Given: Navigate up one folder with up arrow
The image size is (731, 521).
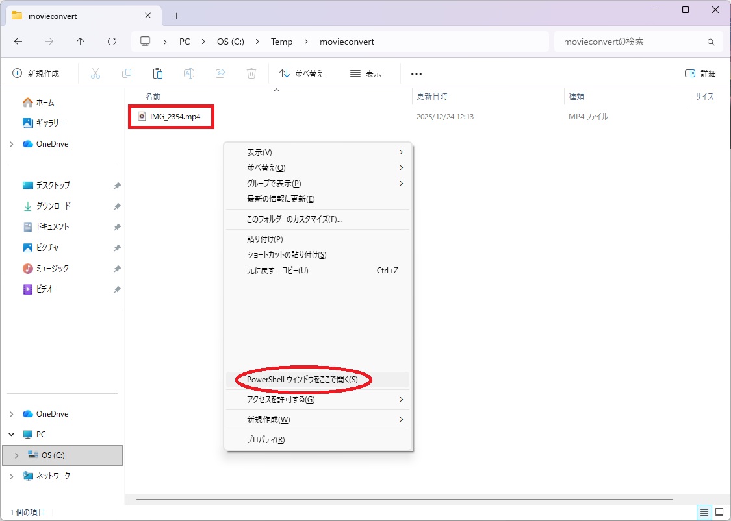Looking at the screenshot, I should pos(80,42).
